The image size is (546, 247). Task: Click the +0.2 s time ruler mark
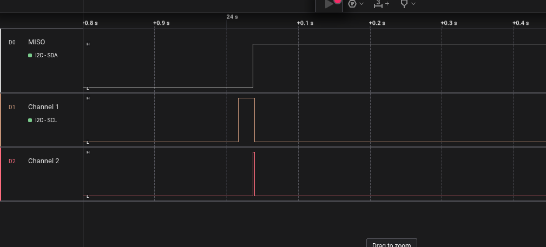tap(377, 23)
